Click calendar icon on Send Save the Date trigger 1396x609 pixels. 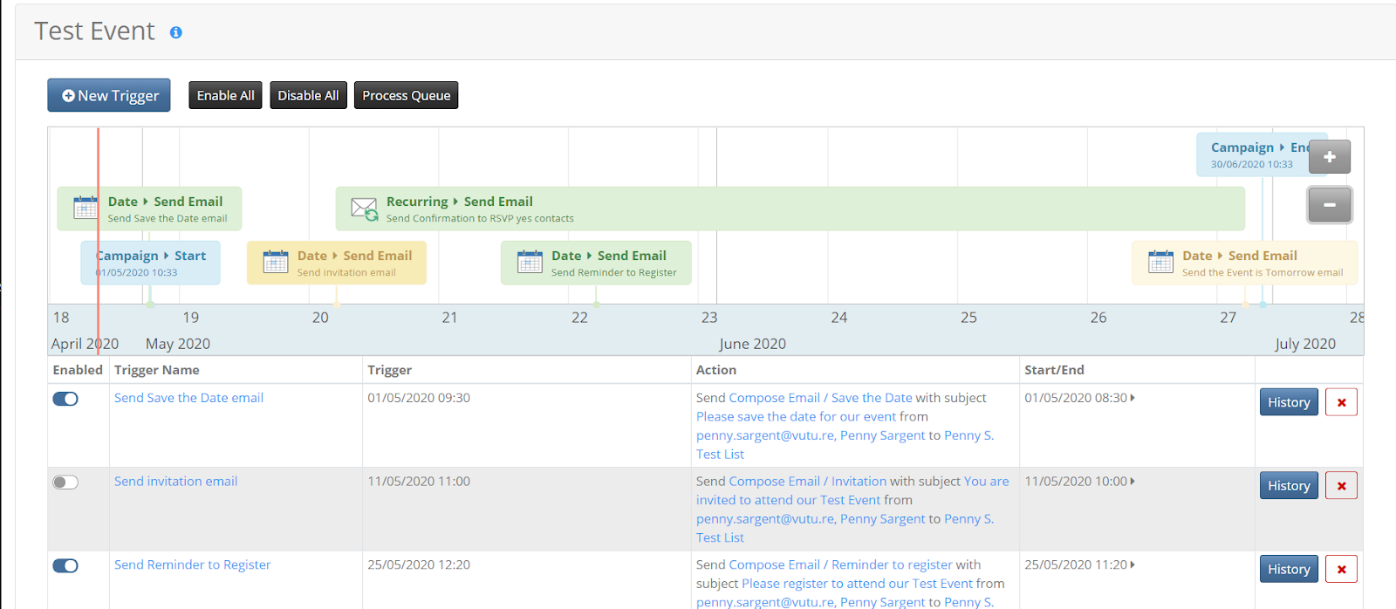pyautogui.click(x=86, y=208)
